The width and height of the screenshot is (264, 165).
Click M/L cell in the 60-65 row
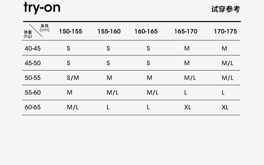tap(73, 107)
